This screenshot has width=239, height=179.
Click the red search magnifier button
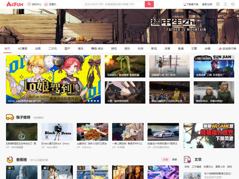(149, 4)
